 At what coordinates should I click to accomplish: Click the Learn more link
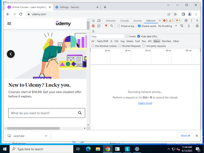pos(145,103)
